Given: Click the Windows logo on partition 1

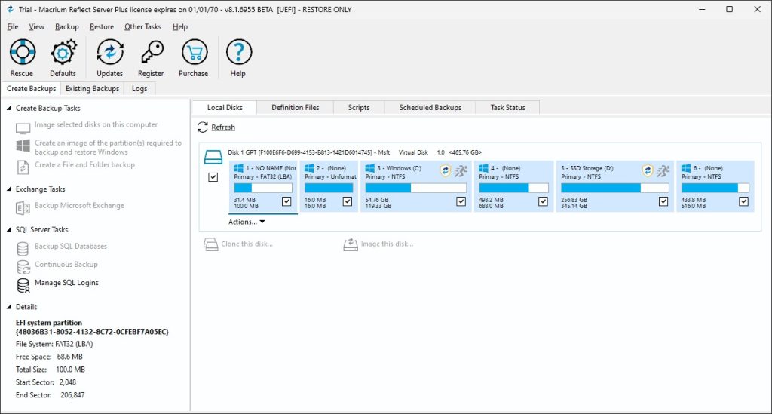Looking at the screenshot, I should [x=239, y=168].
